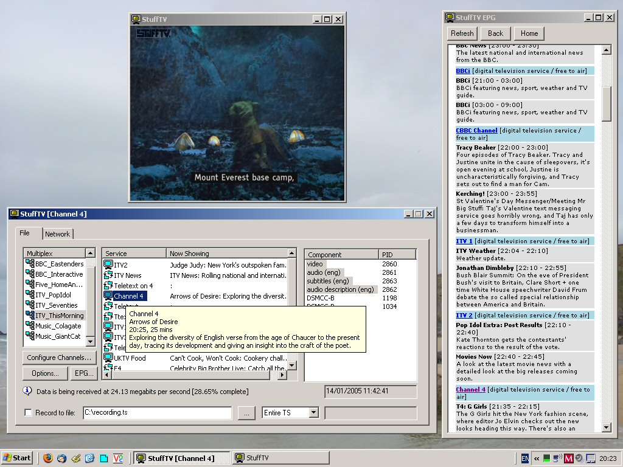
Task: Sort by the Multiplex column header
Action: click(x=54, y=254)
